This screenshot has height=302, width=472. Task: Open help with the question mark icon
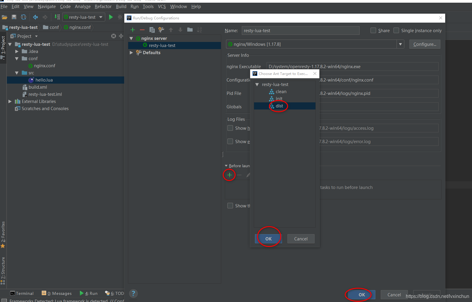(x=134, y=294)
